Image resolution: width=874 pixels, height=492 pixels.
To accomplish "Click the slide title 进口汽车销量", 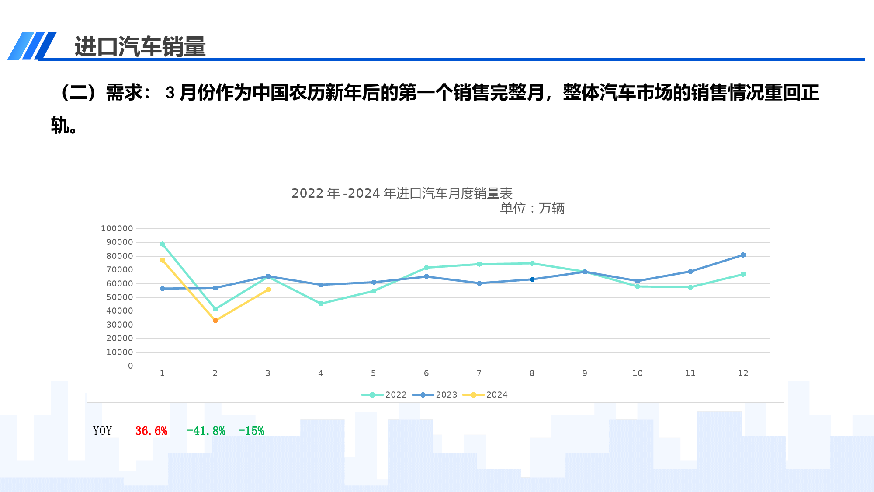I will (140, 46).
